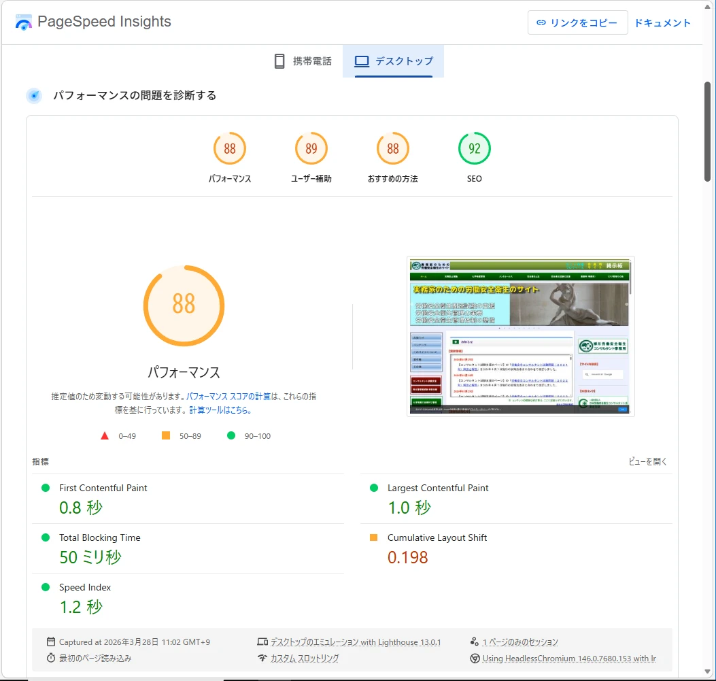Expand metrics with ビューを開く
Viewport: 716px width, 681px height.
point(648,461)
